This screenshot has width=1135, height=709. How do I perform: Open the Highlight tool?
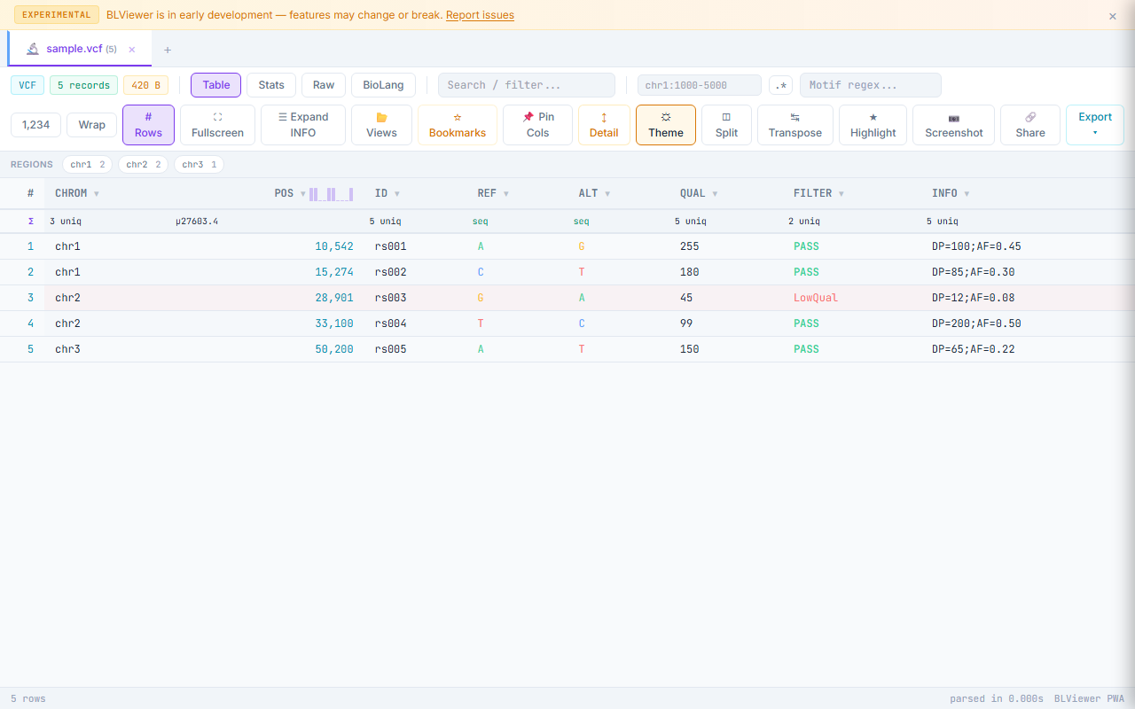tap(873, 124)
